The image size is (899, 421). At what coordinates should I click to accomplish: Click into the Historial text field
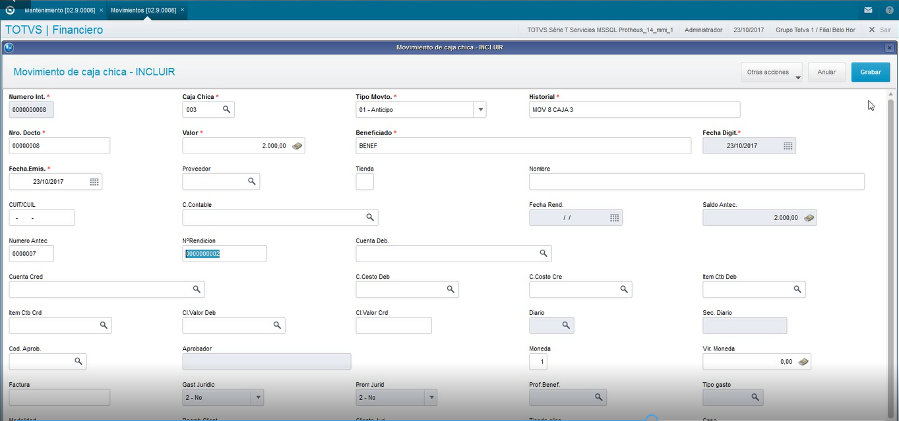tap(635, 109)
